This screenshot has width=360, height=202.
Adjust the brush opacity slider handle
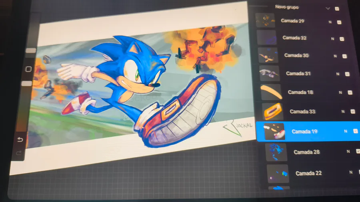tap(27, 83)
